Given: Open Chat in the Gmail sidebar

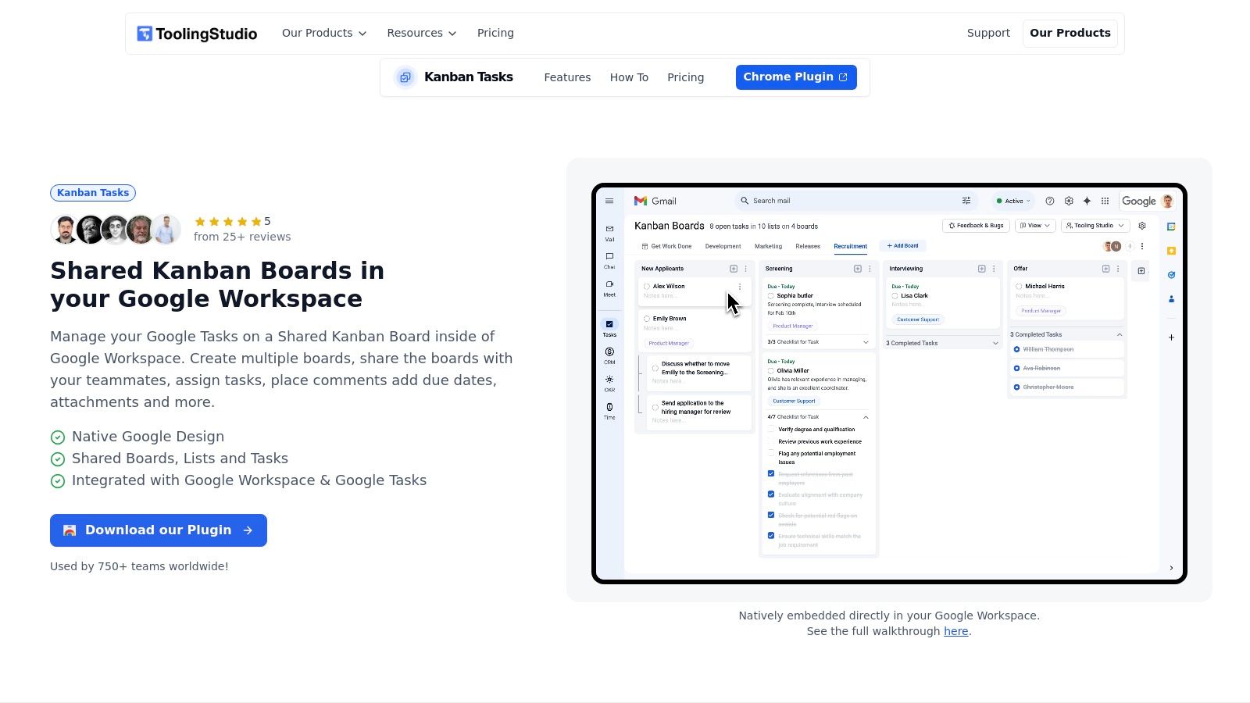Looking at the screenshot, I should (609, 260).
